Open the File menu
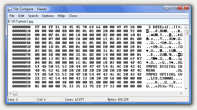The image size is (197, 110). [12, 16]
